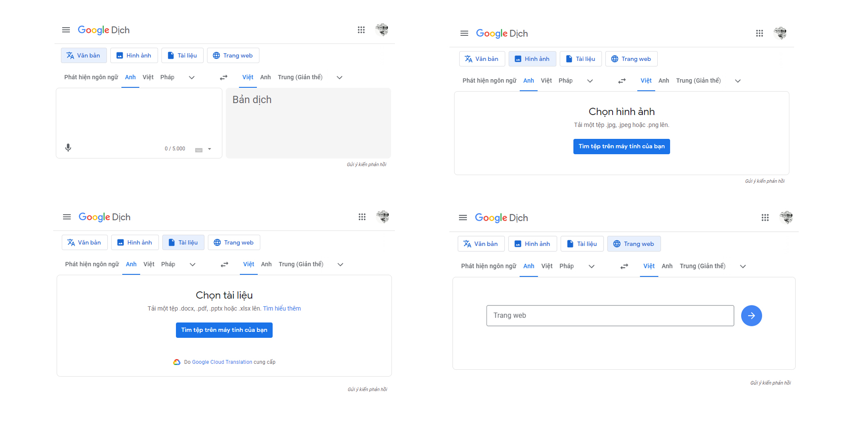The image size is (852, 426).
Task: Open Google apps grid in the document panel
Action: [x=362, y=217]
